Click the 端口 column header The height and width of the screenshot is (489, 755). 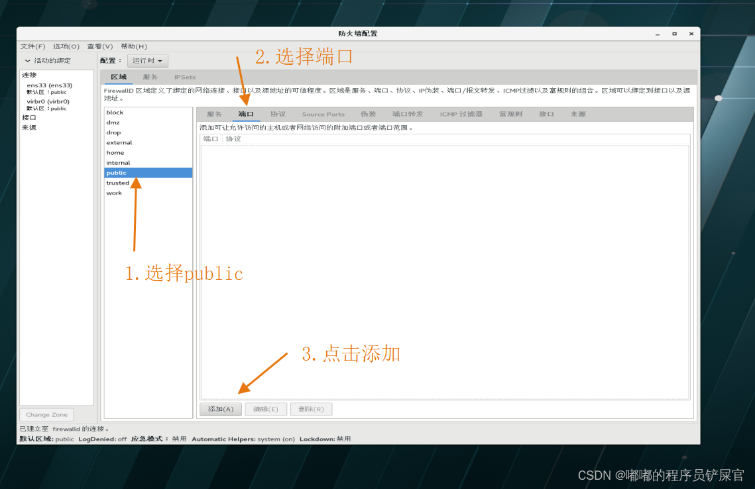point(211,139)
